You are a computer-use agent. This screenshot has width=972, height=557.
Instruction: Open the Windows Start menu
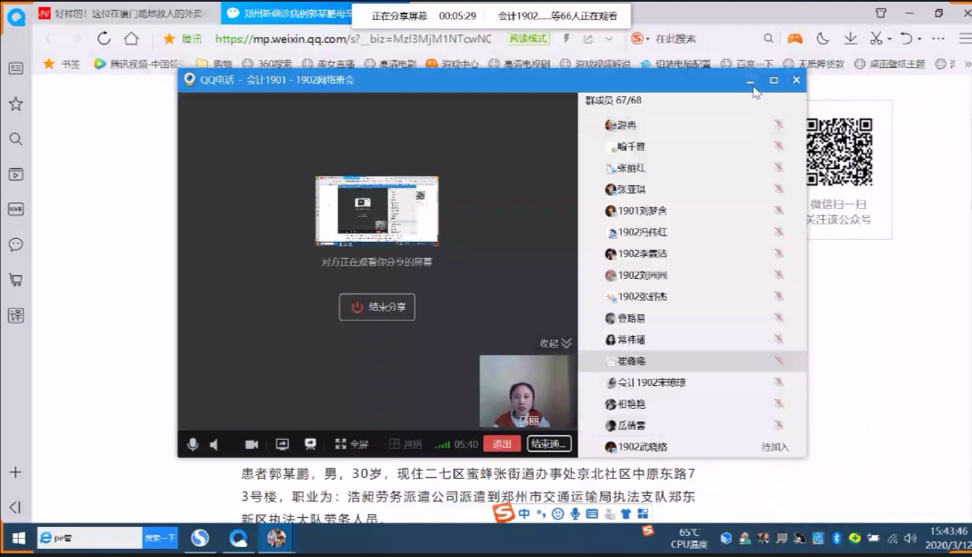(x=17, y=538)
